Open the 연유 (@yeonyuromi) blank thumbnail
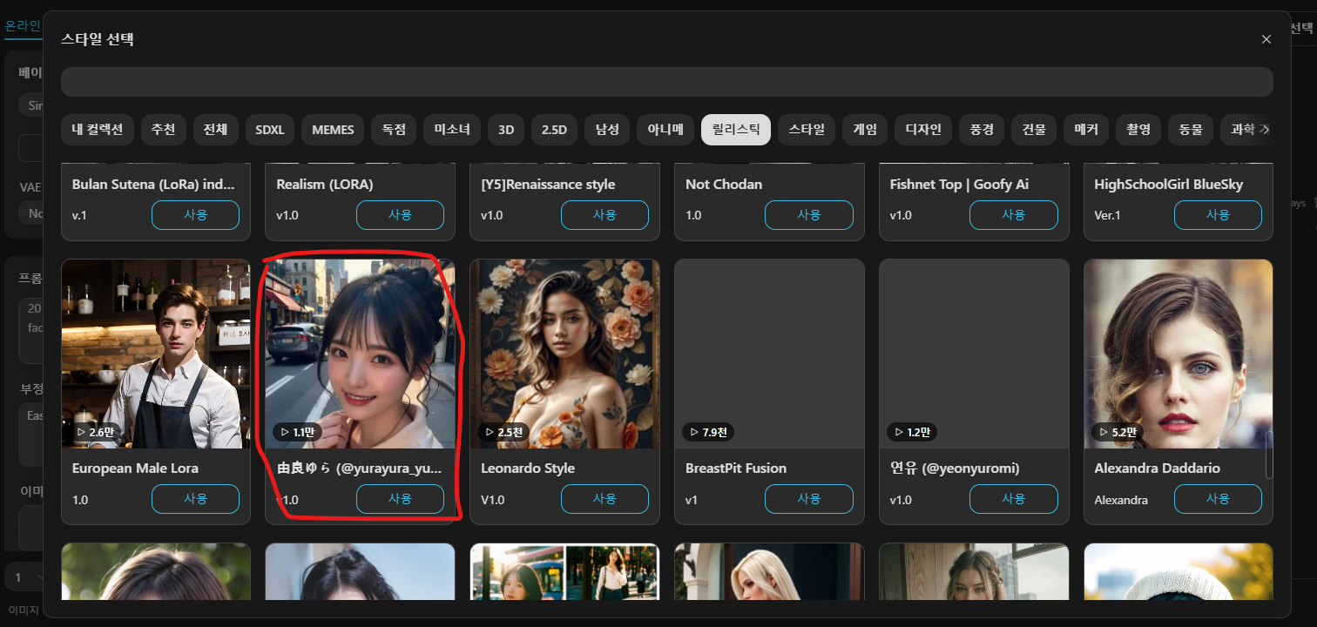The height and width of the screenshot is (627, 1317). (x=974, y=354)
